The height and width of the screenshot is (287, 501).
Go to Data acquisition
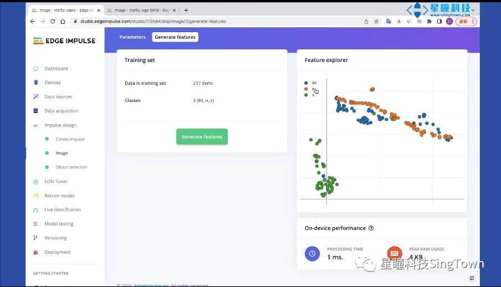62,111
